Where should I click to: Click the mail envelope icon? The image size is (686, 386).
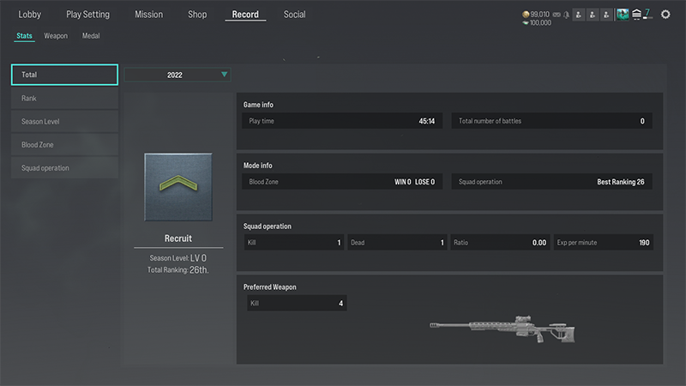(557, 15)
